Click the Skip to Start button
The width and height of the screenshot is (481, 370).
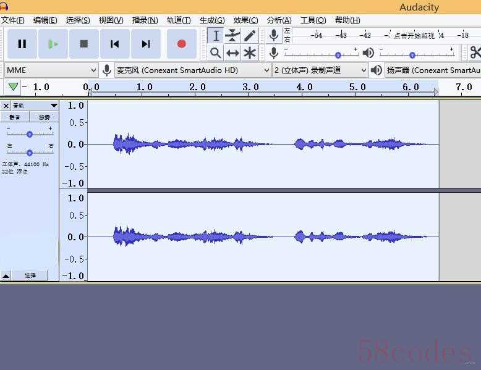click(x=115, y=44)
